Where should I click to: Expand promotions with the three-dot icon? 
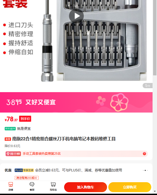point(145,170)
